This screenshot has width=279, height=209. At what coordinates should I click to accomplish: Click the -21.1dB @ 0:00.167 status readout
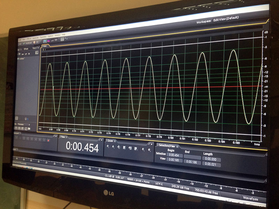(x=114, y=177)
